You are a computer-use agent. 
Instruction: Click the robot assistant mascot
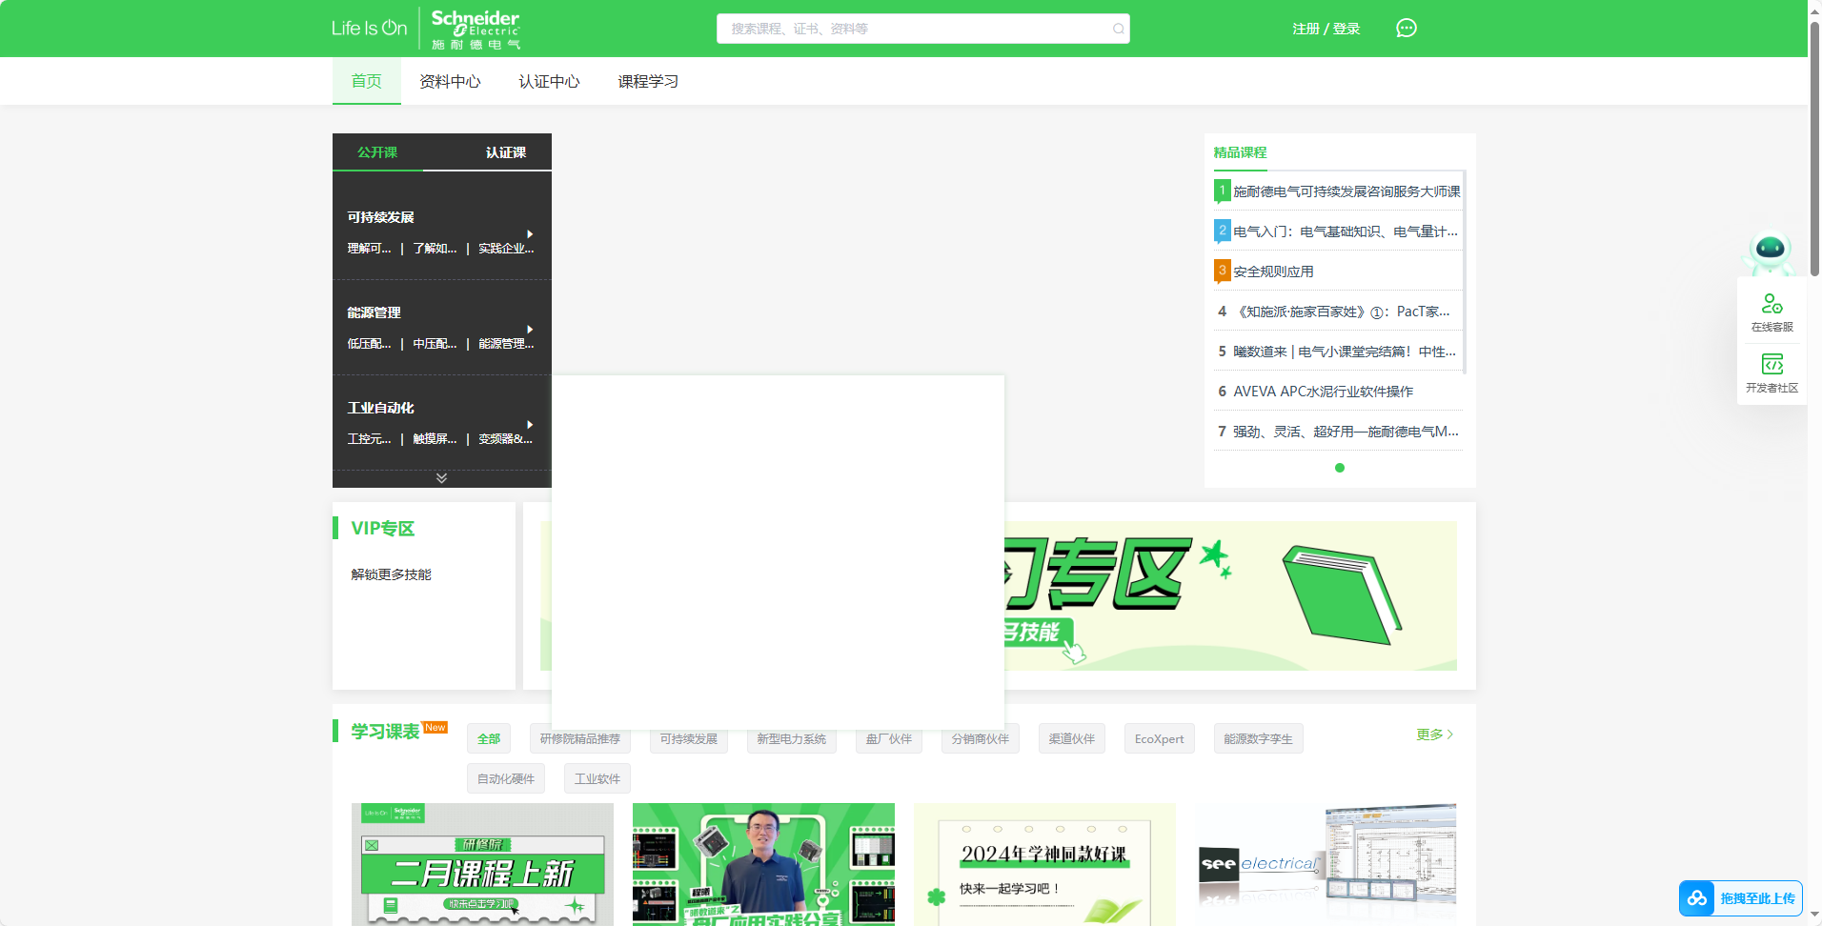click(x=1770, y=252)
